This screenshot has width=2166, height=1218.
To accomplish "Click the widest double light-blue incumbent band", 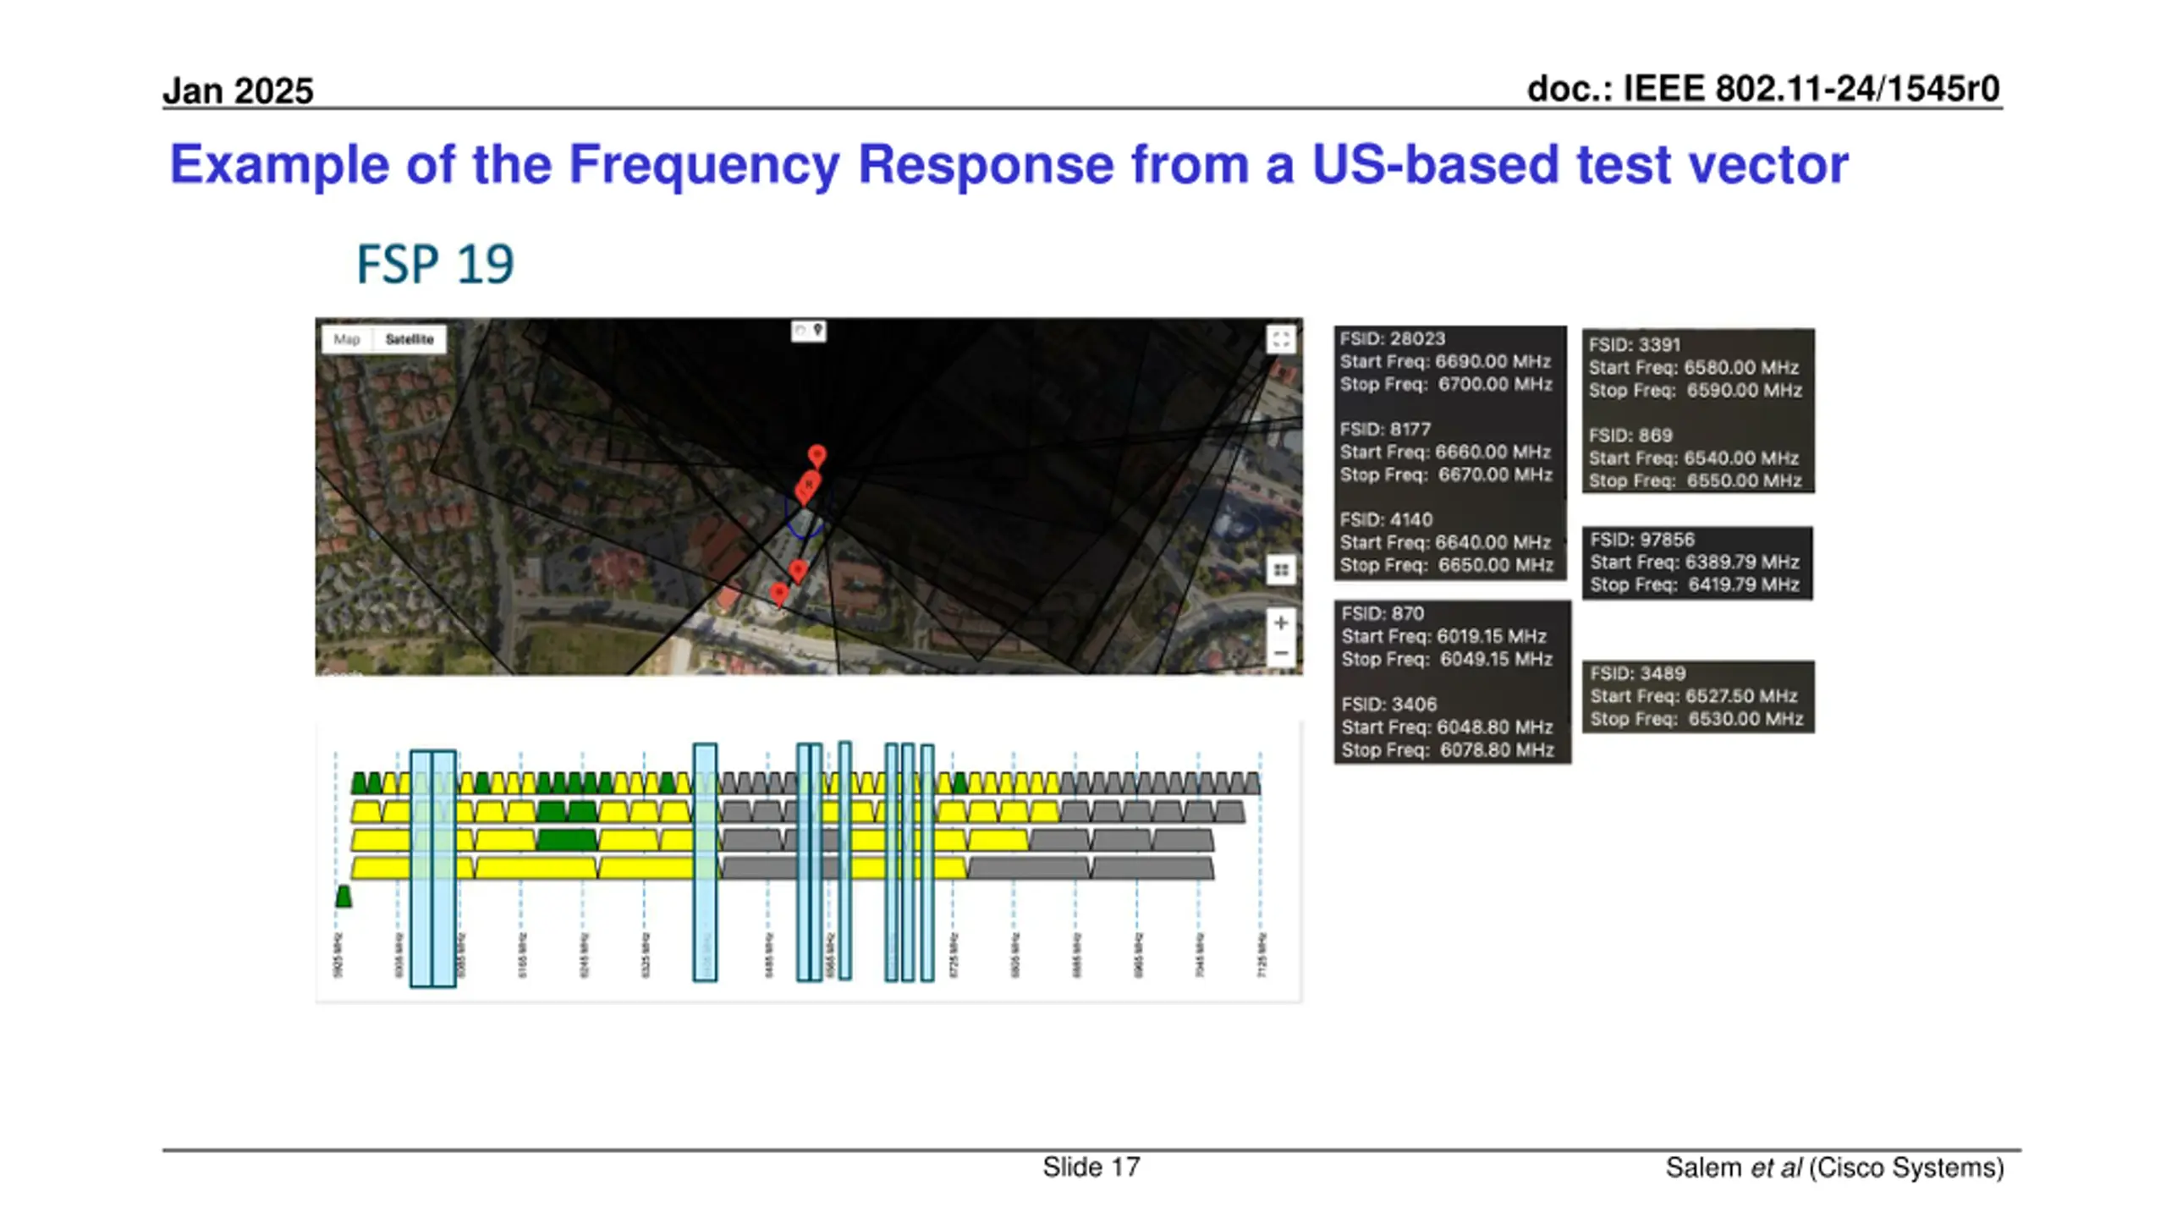I will coord(433,869).
